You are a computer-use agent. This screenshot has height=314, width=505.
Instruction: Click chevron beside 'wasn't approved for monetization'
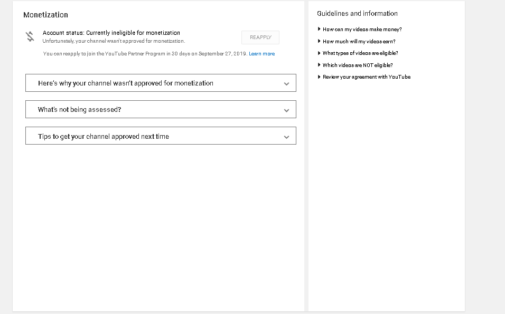tap(286, 84)
